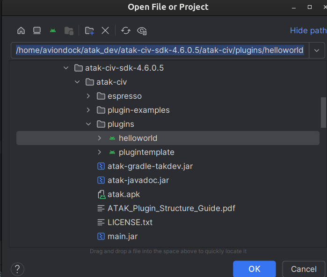Screen dimensions: 327x277
Task: Refresh the file tree
Action: 125,30
